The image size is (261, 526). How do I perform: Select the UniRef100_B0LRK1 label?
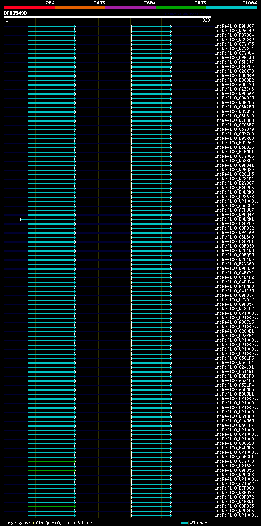pos(234,219)
